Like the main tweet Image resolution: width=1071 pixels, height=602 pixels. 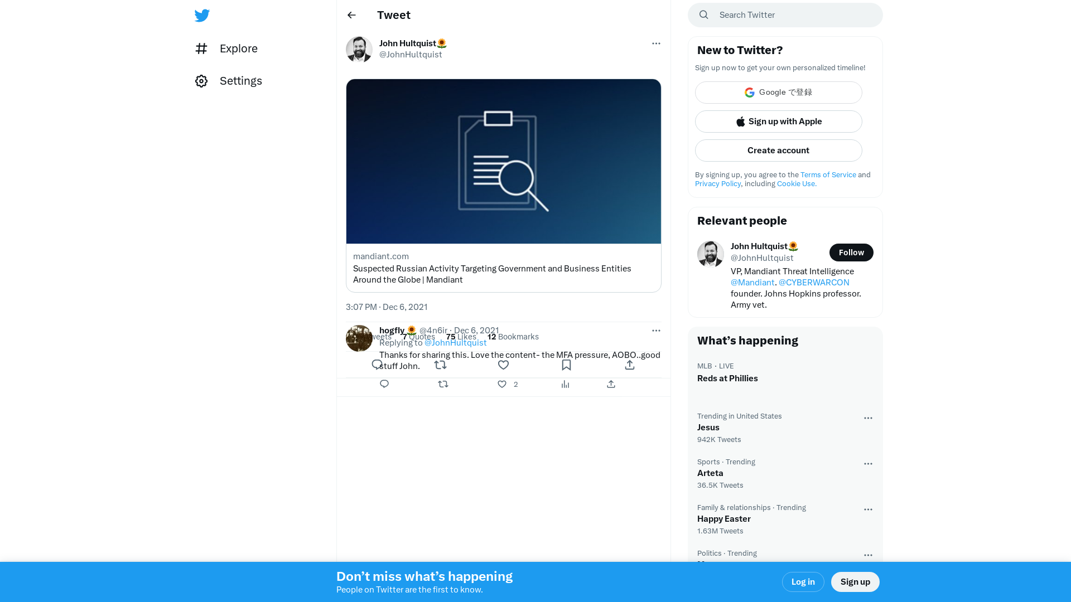tap(503, 365)
